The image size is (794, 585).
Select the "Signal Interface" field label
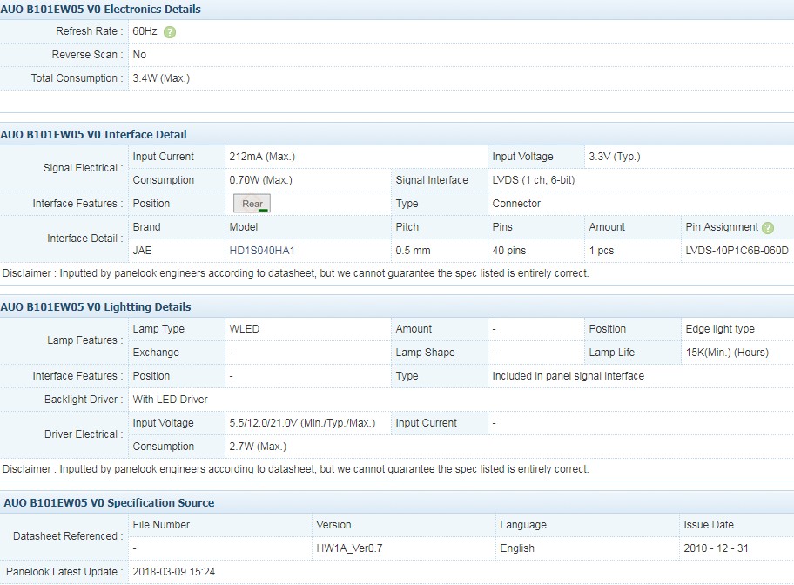432,180
